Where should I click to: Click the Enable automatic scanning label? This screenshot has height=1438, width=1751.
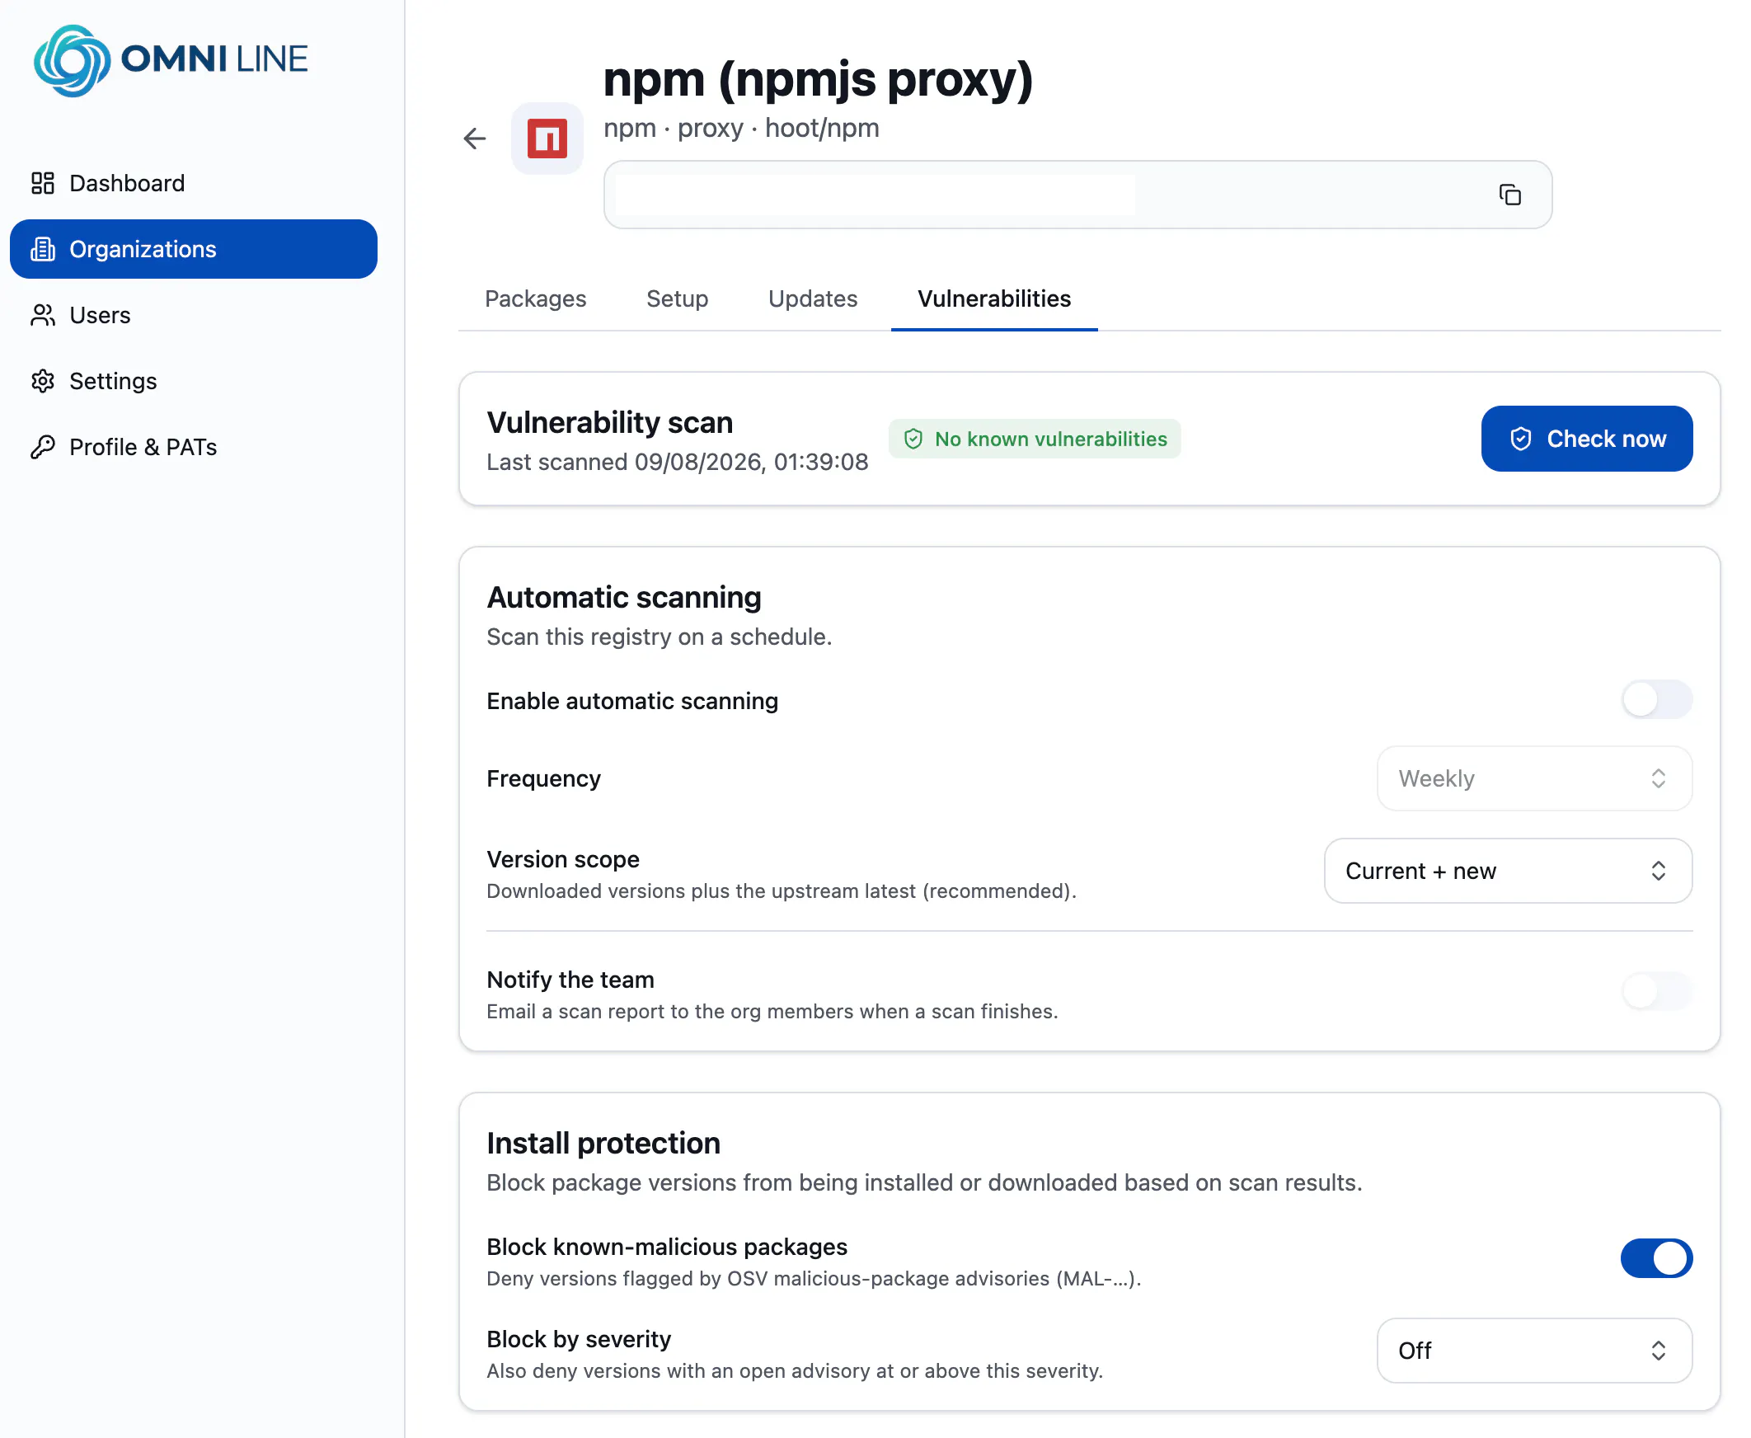[x=632, y=702]
